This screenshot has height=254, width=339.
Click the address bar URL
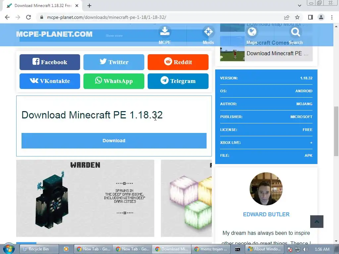[x=106, y=17]
